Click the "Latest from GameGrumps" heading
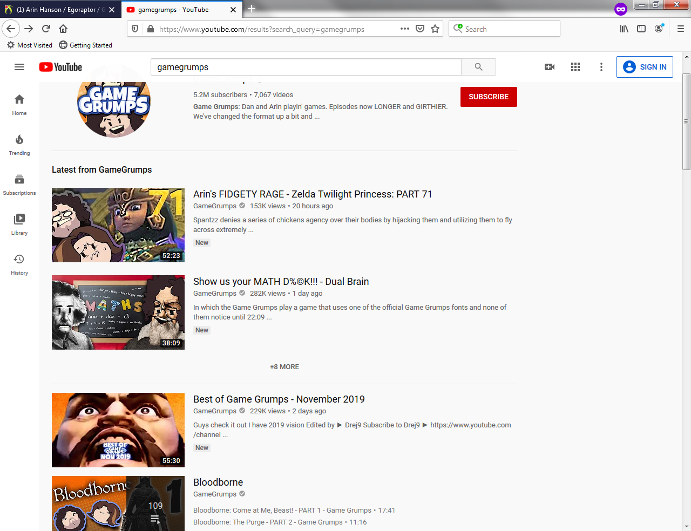 pyautogui.click(x=101, y=169)
